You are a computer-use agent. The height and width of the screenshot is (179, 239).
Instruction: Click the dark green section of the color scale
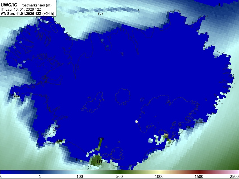[119, 172]
